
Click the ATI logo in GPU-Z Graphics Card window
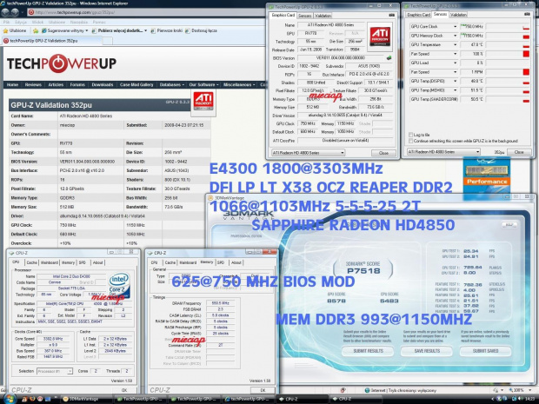point(380,36)
